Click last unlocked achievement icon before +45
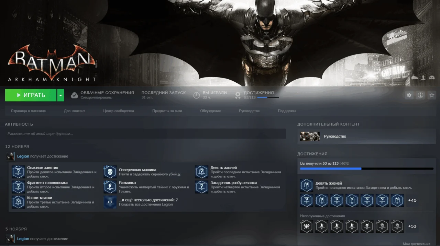440x246 pixels. 397,200
